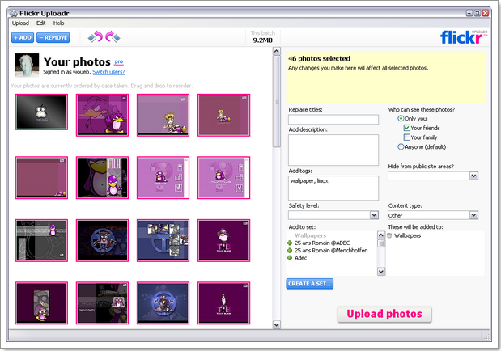
Task: Click the user avatar picture
Action: click(x=27, y=66)
